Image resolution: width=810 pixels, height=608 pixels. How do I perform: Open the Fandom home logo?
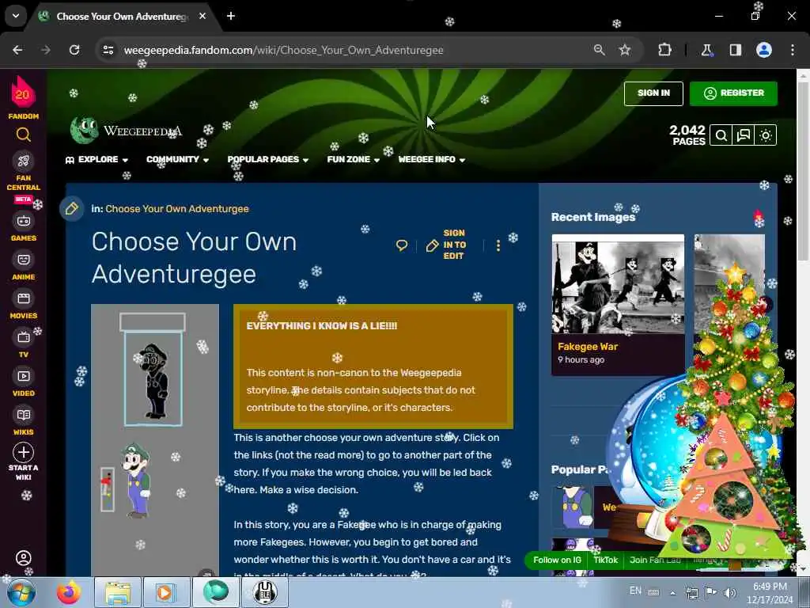(23, 98)
